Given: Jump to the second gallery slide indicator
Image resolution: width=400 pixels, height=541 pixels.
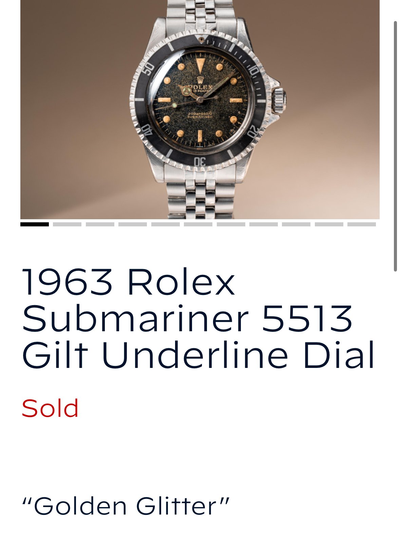Looking at the screenshot, I should click(x=67, y=224).
